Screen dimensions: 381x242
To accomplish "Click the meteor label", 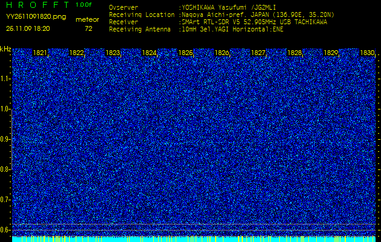I will (x=87, y=20).
